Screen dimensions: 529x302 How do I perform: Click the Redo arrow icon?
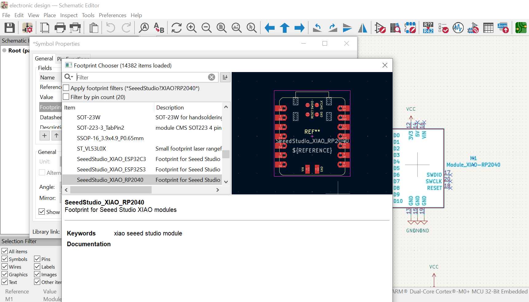pos(126,28)
